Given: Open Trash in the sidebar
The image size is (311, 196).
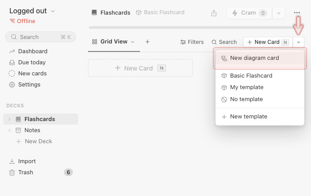Looking at the screenshot, I should pos(26,172).
